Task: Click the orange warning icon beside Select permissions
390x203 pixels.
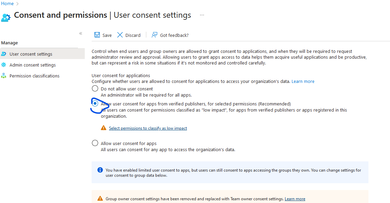Action: tap(104, 128)
